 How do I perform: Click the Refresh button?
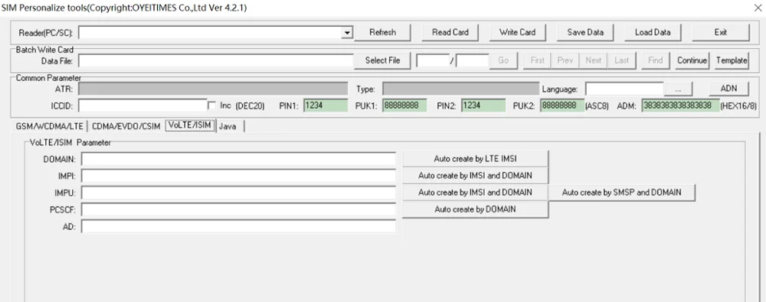(x=382, y=32)
